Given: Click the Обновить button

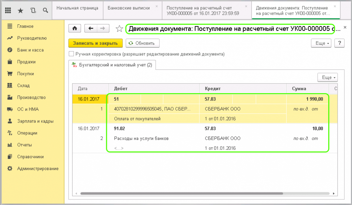Looking at the screenshot, I should [142, 43].
